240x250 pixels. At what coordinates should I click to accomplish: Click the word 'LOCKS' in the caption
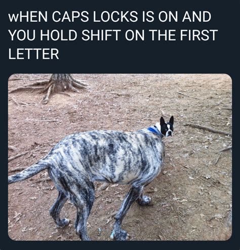pos(115,17)
